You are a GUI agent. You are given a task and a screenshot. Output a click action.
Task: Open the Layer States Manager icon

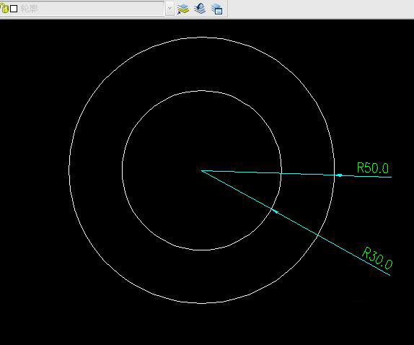(x=217, y=9)
